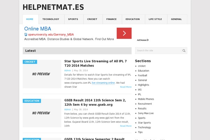Open the General section link in sidebar
The width and height of the screenshot is (210, 140).
coord(142,80)
